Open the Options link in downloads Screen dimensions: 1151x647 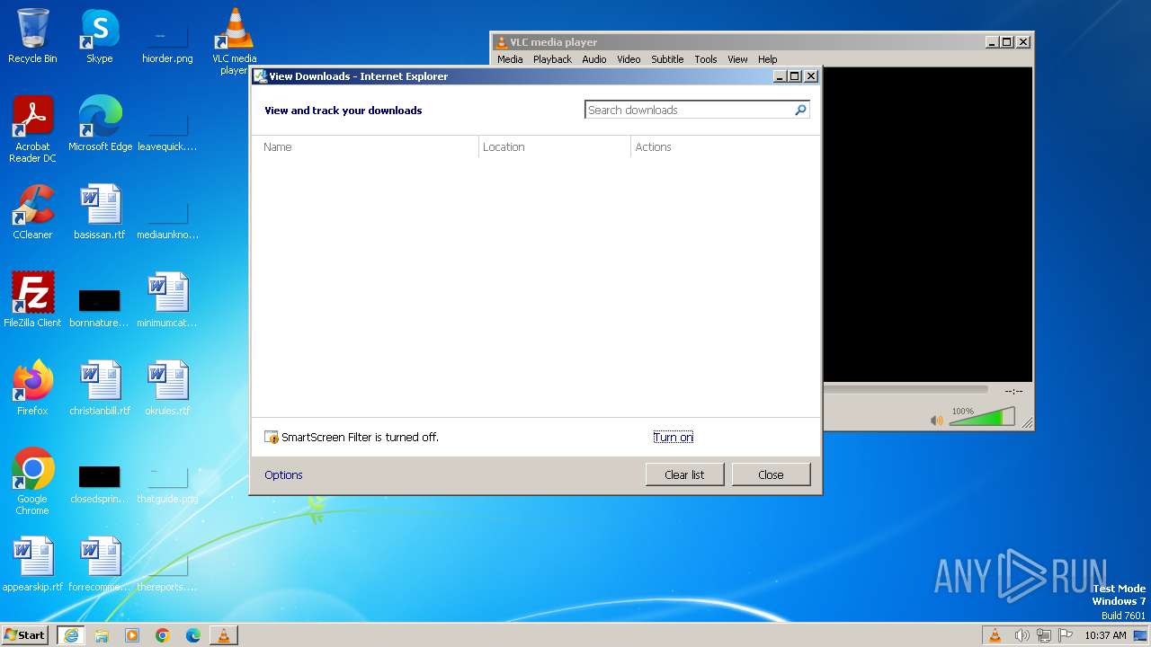[x=283, y=474]
